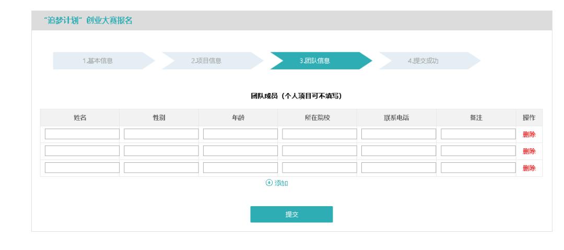Click first row 联系电话 input field
564x250 pixels.
(x=398, y=134)
